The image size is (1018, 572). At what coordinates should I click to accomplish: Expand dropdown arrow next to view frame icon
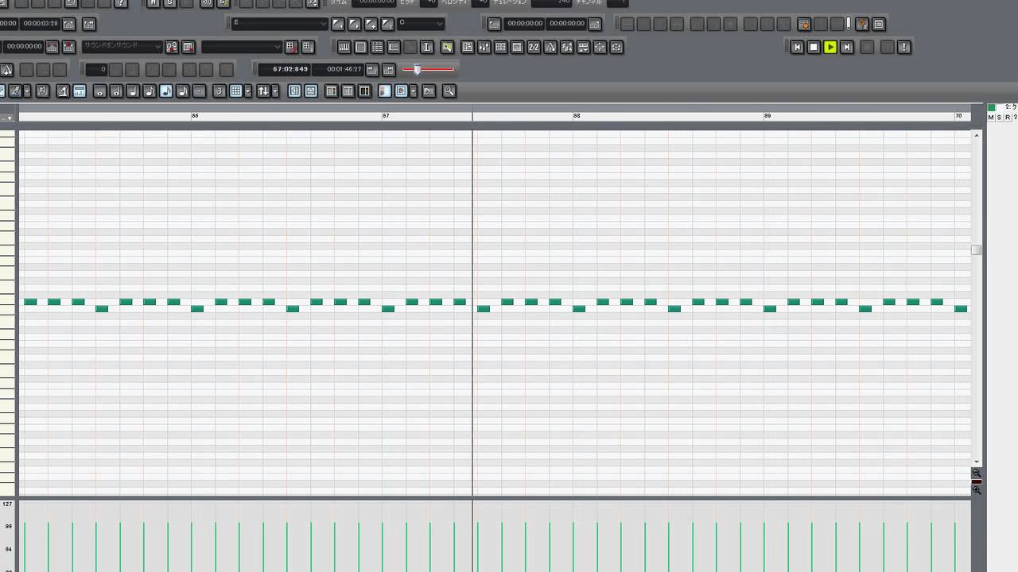click(x=414, y=91)
